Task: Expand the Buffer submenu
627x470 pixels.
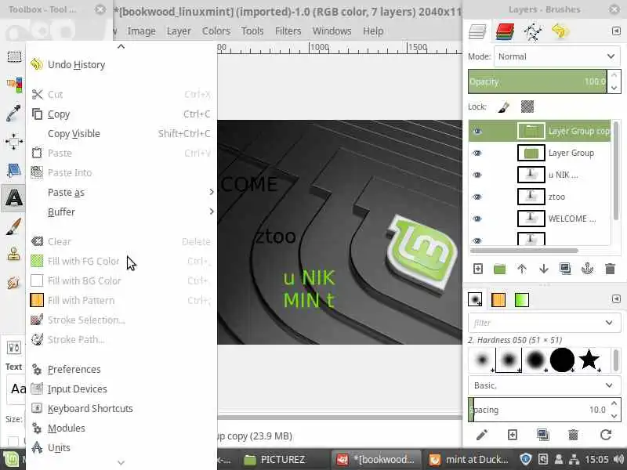Action: [x=121, y=212]
